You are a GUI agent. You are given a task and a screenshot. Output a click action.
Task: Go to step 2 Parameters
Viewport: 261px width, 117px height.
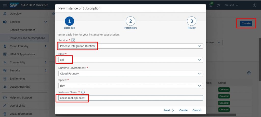[x=130, y=21]
